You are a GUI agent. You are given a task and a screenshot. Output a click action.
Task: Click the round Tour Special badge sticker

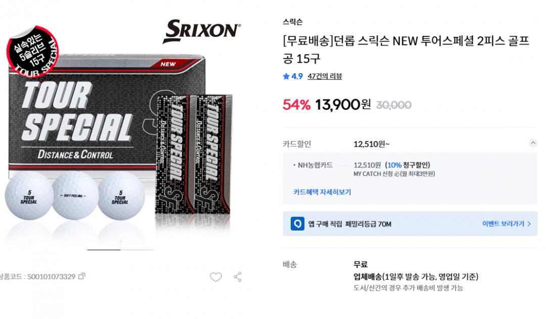coord(32,51)
